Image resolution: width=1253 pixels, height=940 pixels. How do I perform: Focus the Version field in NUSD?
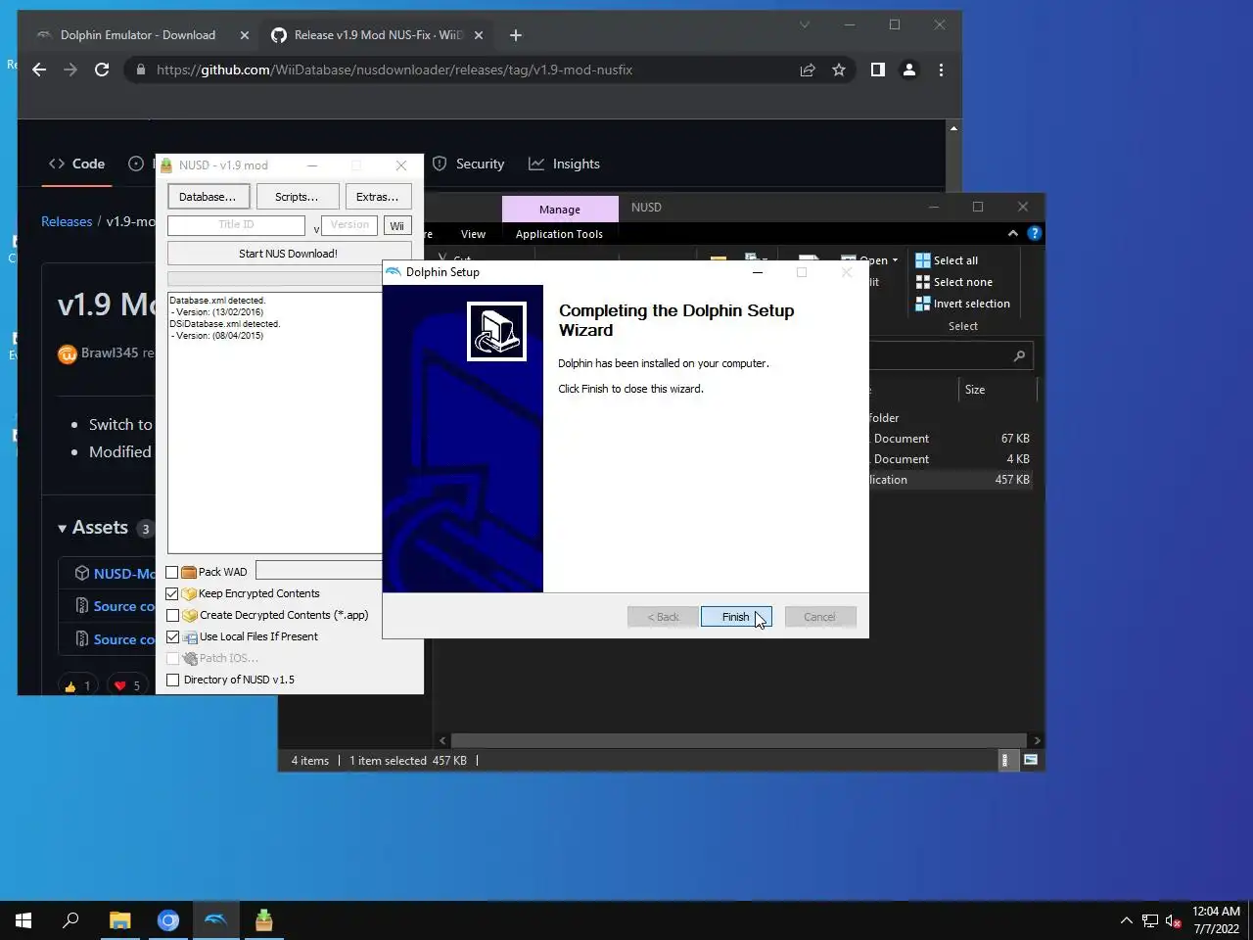(x=349, y=225)
